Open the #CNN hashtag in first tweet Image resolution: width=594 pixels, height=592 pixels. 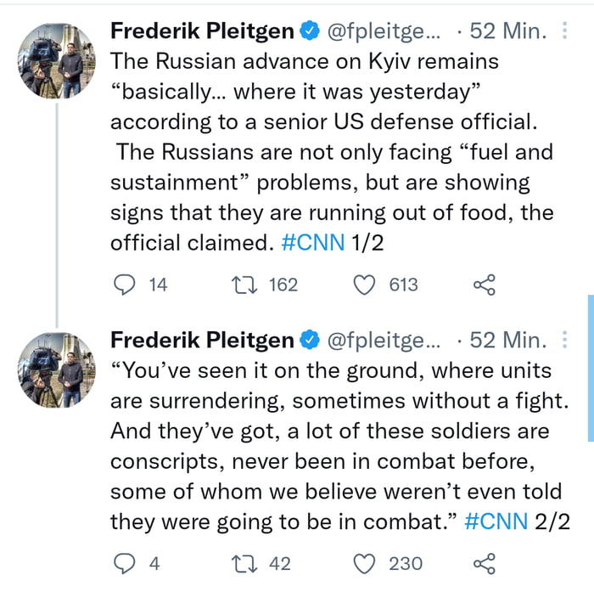(313, 242)
